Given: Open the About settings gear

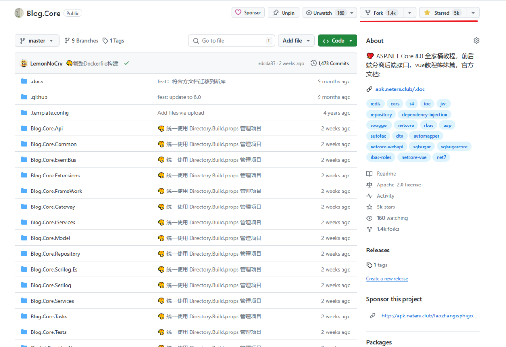Looking at the screenshot, I should (476, 41).
